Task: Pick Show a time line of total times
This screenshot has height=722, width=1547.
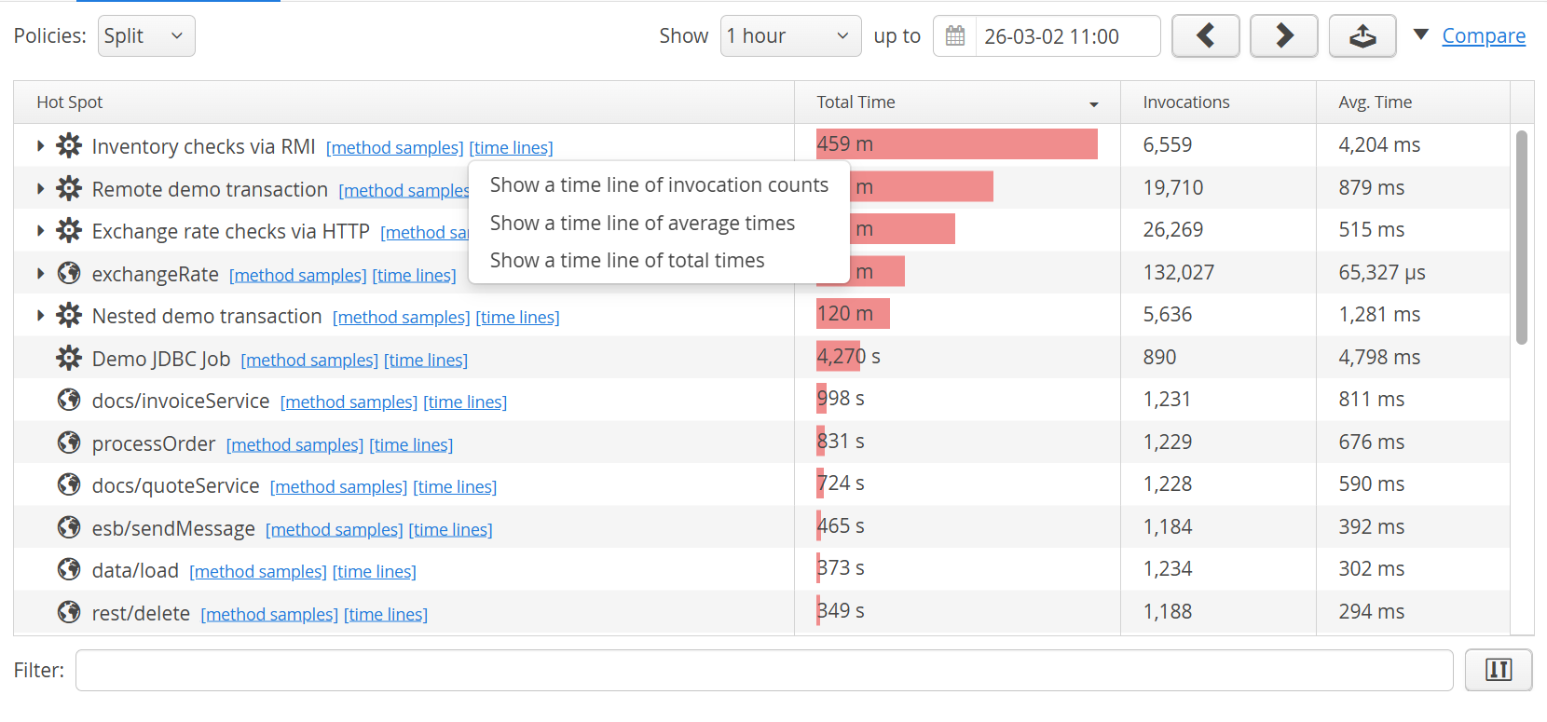Action: click(627, 261)
